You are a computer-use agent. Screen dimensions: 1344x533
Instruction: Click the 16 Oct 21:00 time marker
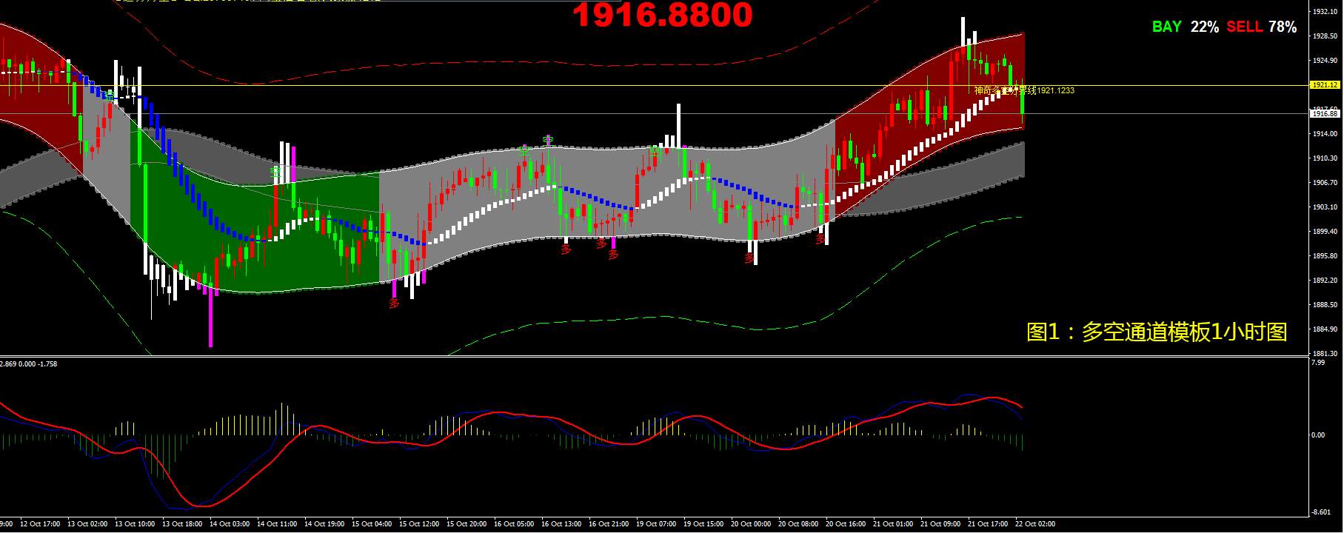click(x=609, y=524)
